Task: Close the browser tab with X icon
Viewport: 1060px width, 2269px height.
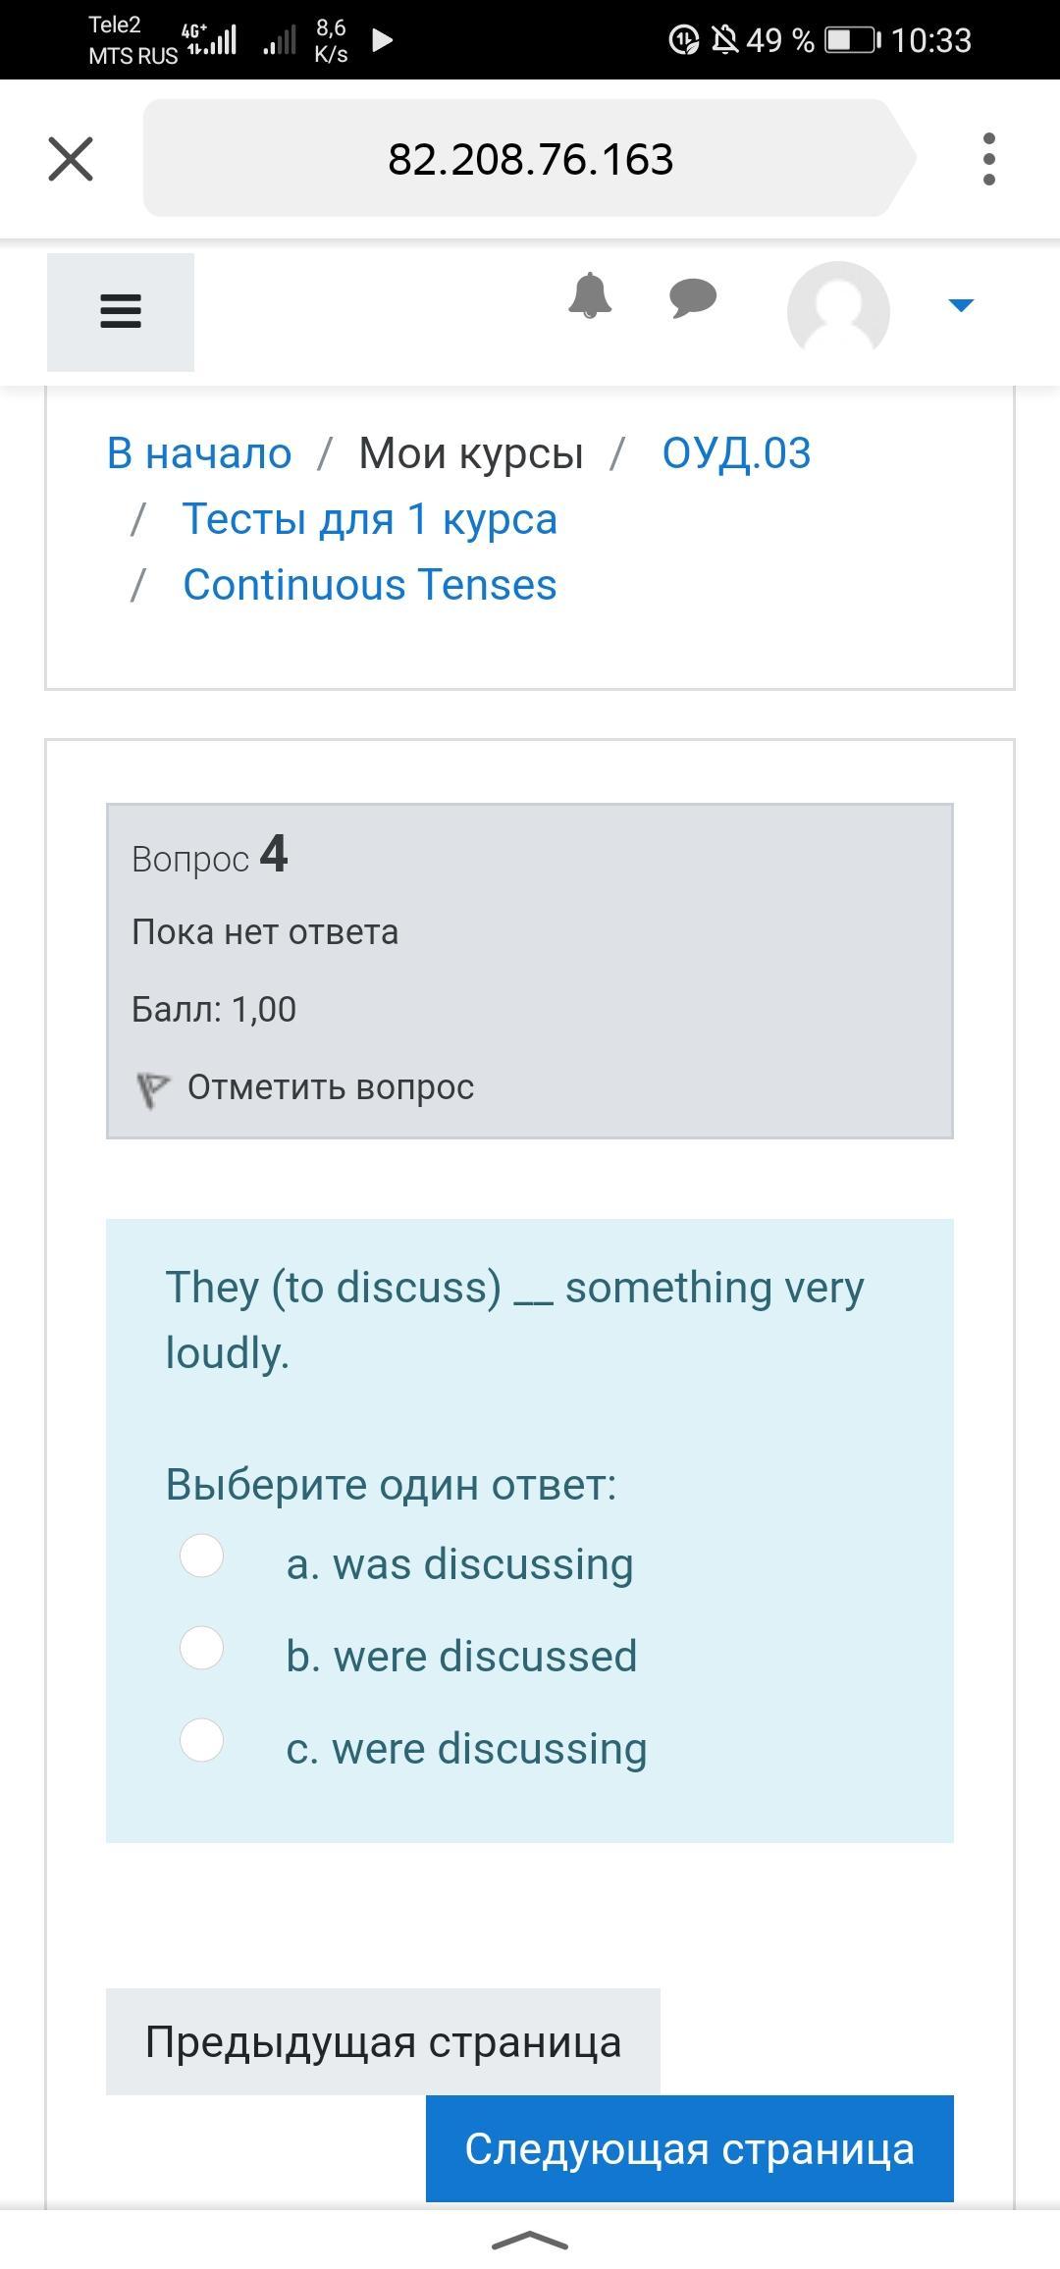Action: (x=71, y=159)
